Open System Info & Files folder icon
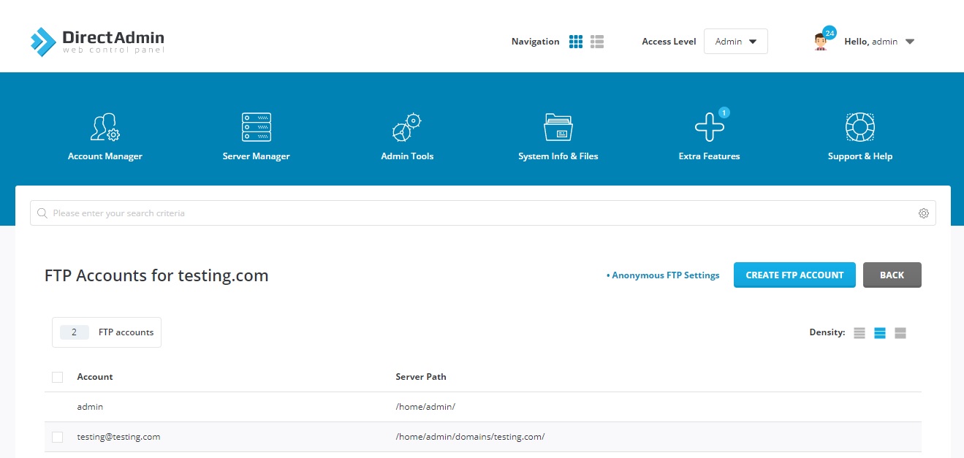964x458 pixels. tap(558, 127)
